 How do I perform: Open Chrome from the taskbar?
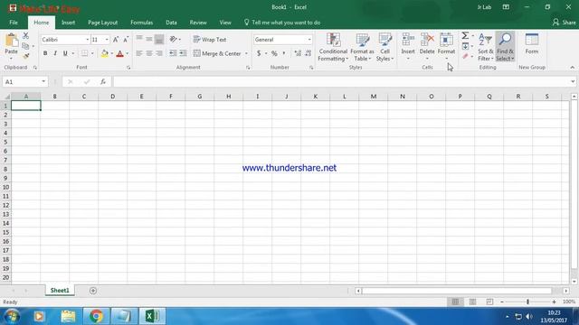pos(97,316)
